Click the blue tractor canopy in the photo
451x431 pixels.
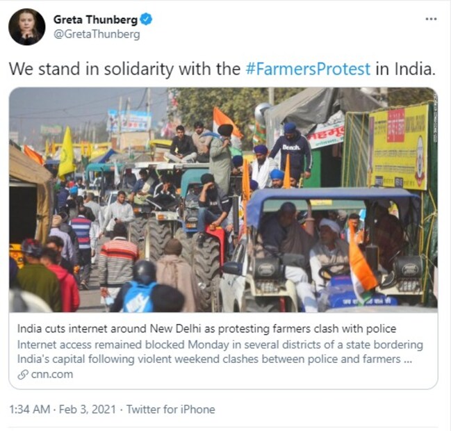click(331, 202)
